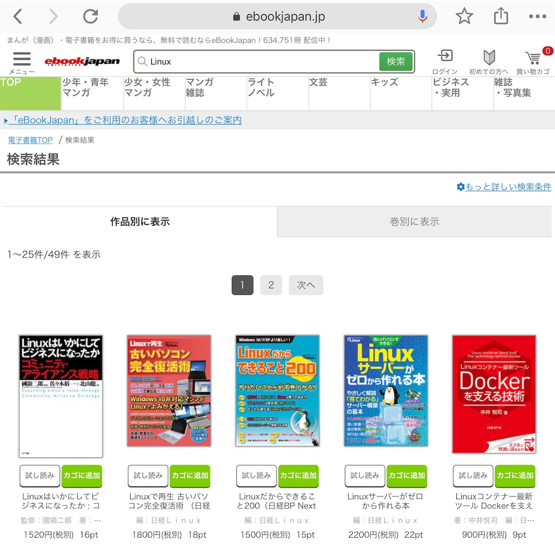Click the price text 900円(税別) 9pt
This screenshot has width=555, height=549.
coord(494,534)
